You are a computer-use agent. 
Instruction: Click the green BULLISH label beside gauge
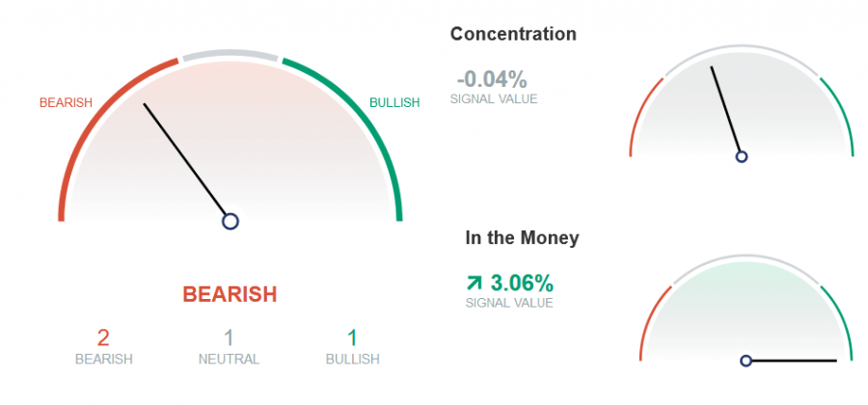pos(394,103)
